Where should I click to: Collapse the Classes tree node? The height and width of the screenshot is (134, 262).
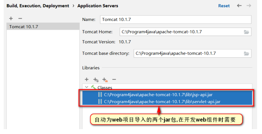87,87
